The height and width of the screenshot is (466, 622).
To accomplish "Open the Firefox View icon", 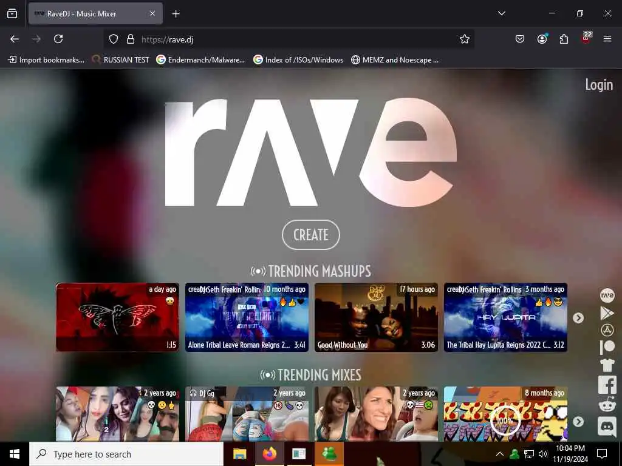I will coord(12,13).
